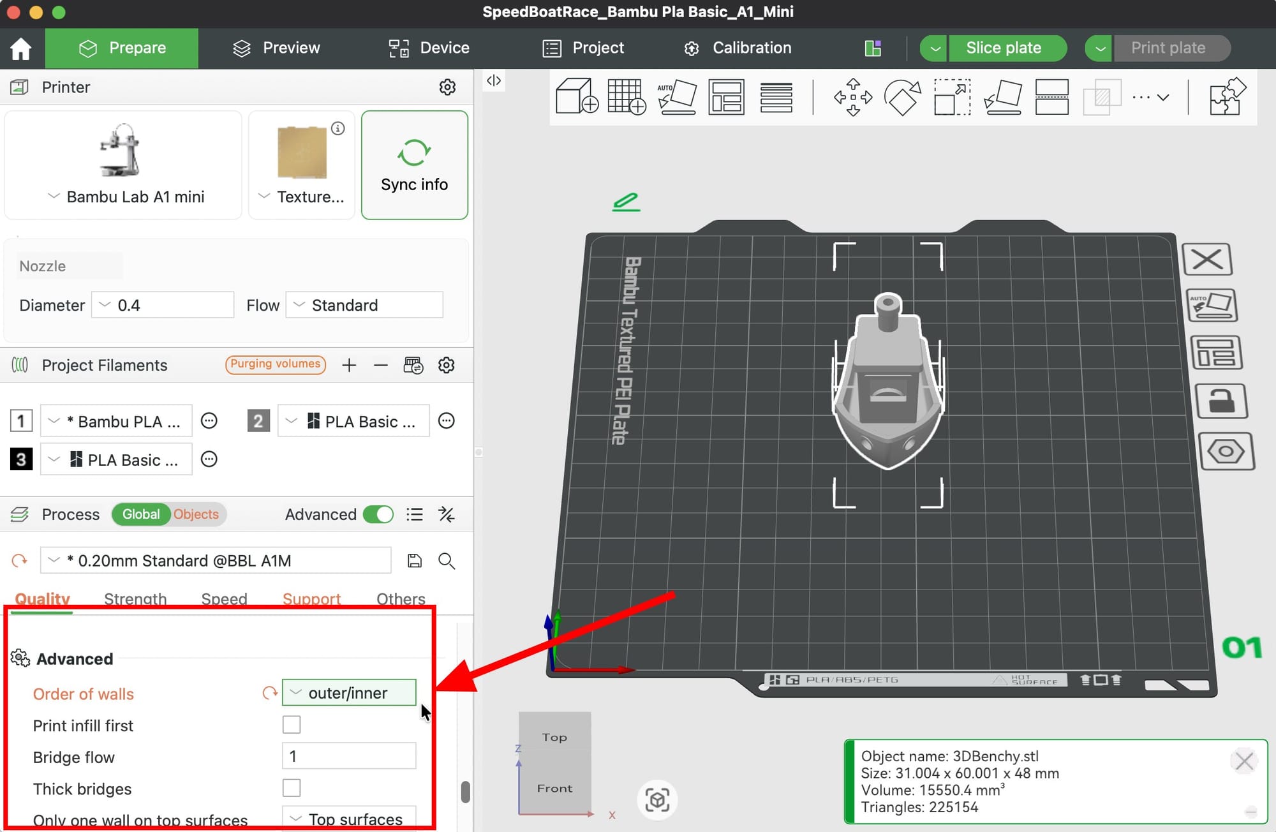Screen dimensions: 1276x832
Task: Click the Auto orient toolbar icon
Action: tap(676, 97)
